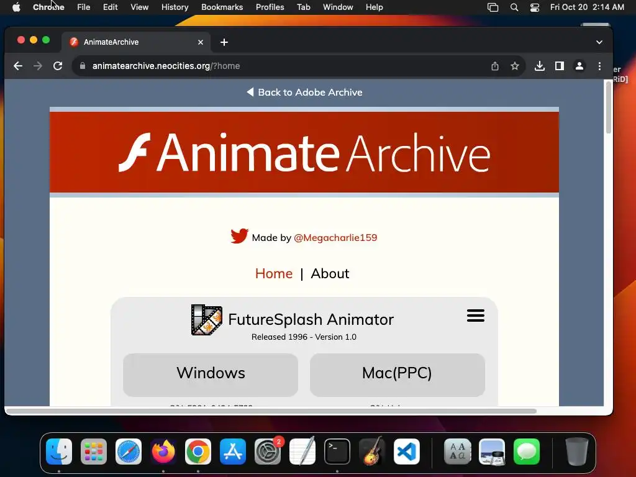Screen dimensions: 636x477
Task: Click the horizontal page scrollbar
Action: [x=271, y=411]
